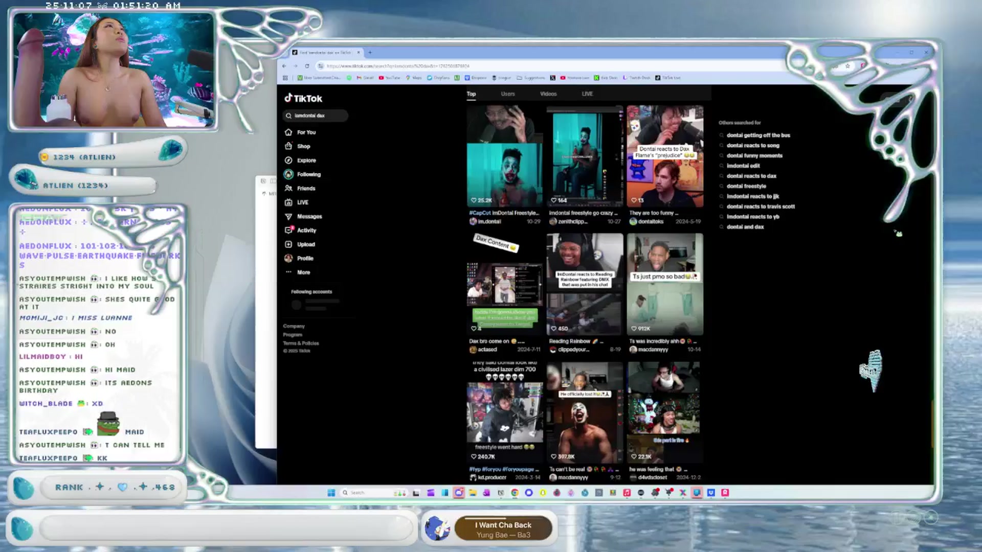Click the browser address bar URL
This screenshot has width=982, height=552.
point(398,66)
